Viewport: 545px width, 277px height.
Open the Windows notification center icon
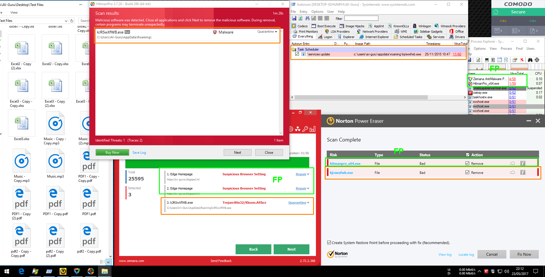point(536,271)
